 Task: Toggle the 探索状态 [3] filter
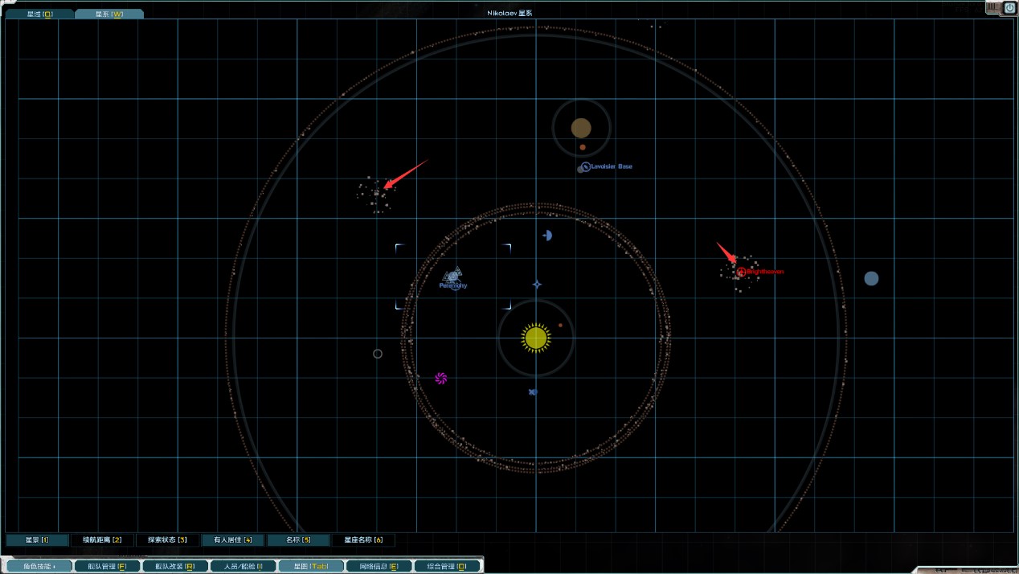tap(167, 539)
